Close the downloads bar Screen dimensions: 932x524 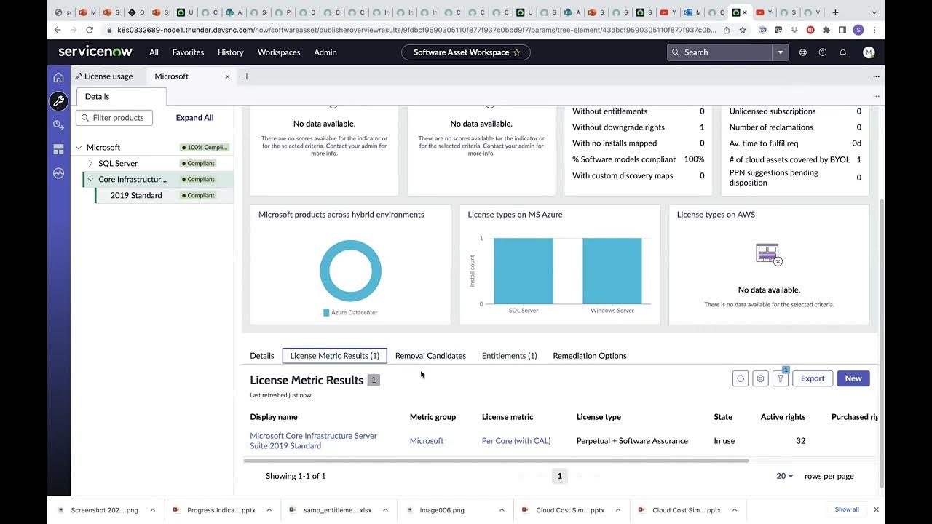(876, 510)
